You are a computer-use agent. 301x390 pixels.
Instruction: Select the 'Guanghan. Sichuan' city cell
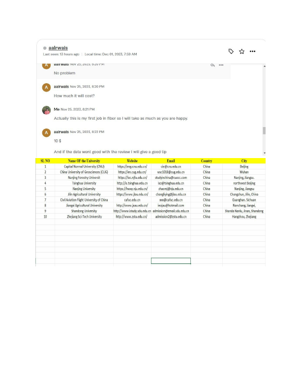click(x=244, y=200)
